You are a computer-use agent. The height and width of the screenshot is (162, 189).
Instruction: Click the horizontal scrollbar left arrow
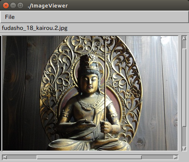coord(5,157)
